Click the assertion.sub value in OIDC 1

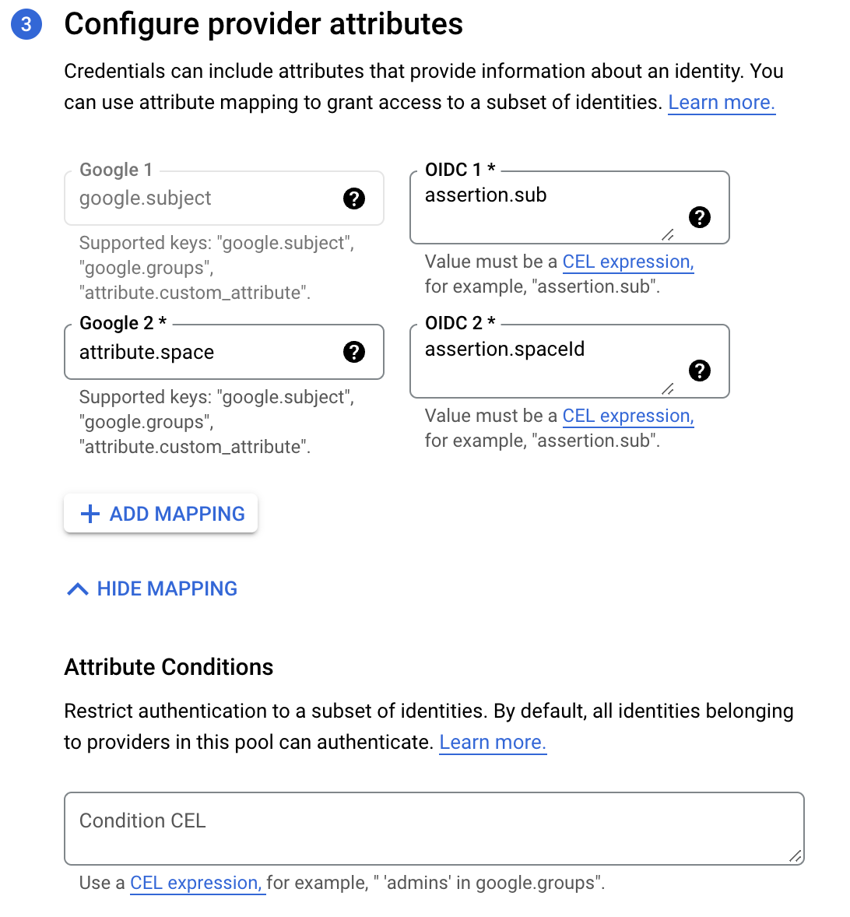(486, 195)
